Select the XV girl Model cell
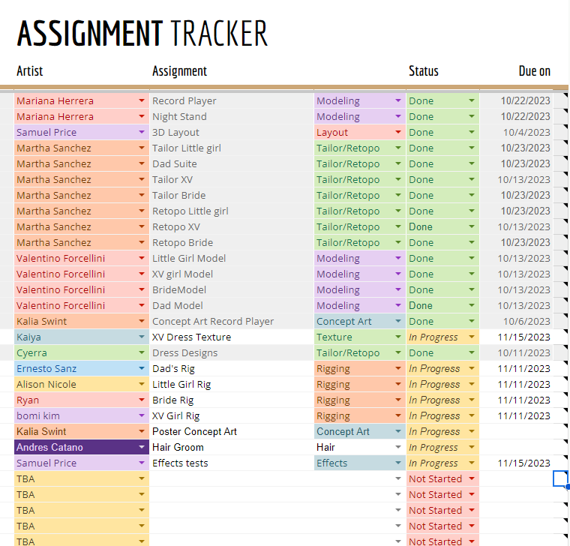 (x=232, y=274)
